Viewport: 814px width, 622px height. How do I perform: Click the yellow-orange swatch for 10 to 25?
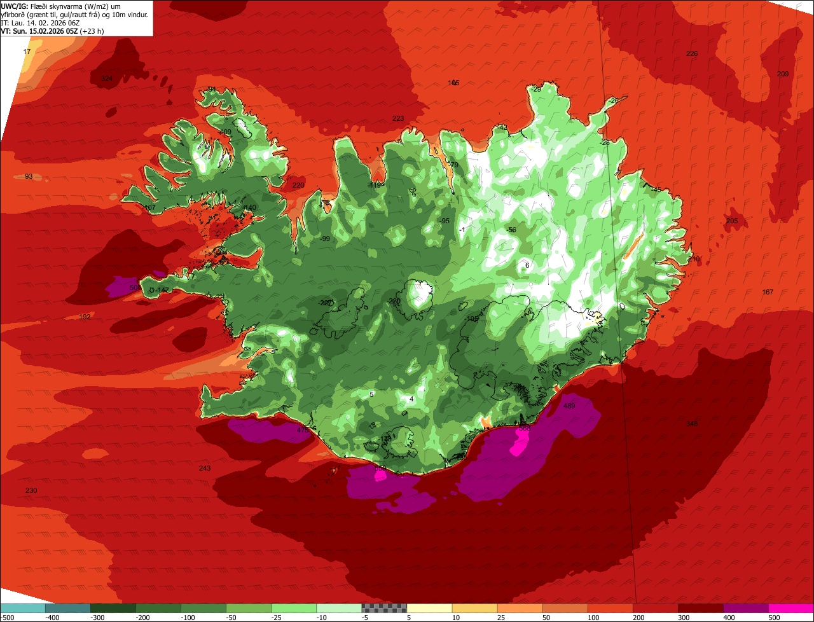point(474,608)
